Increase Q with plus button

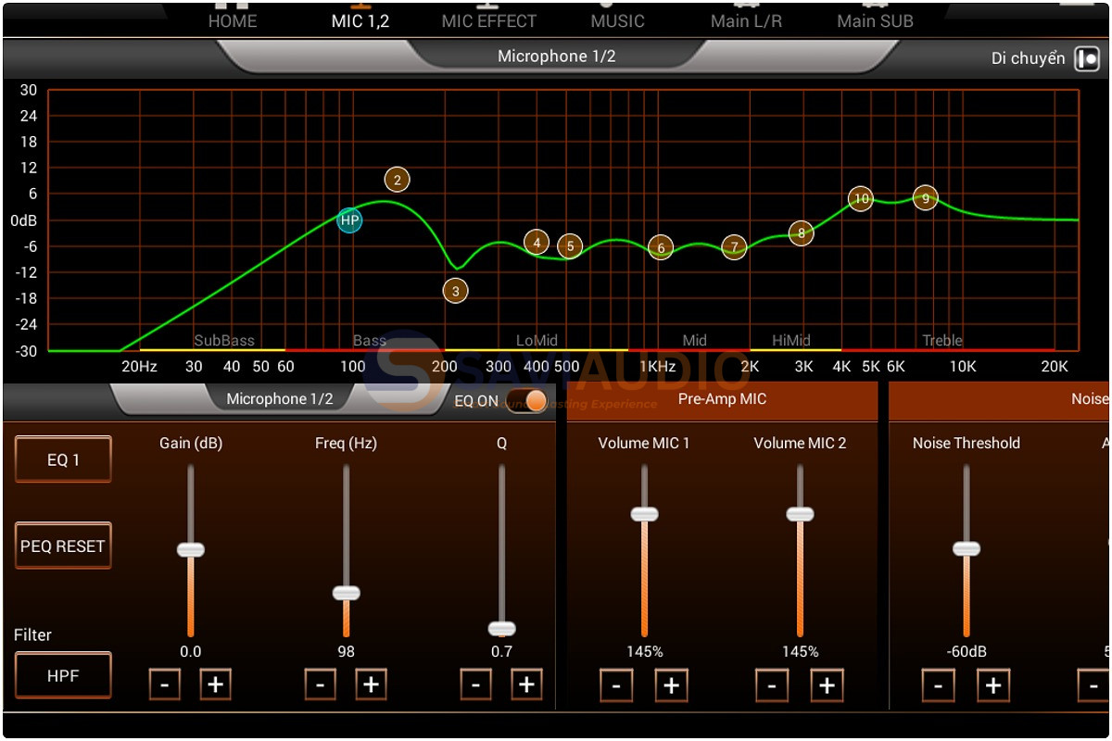point(526,684)
